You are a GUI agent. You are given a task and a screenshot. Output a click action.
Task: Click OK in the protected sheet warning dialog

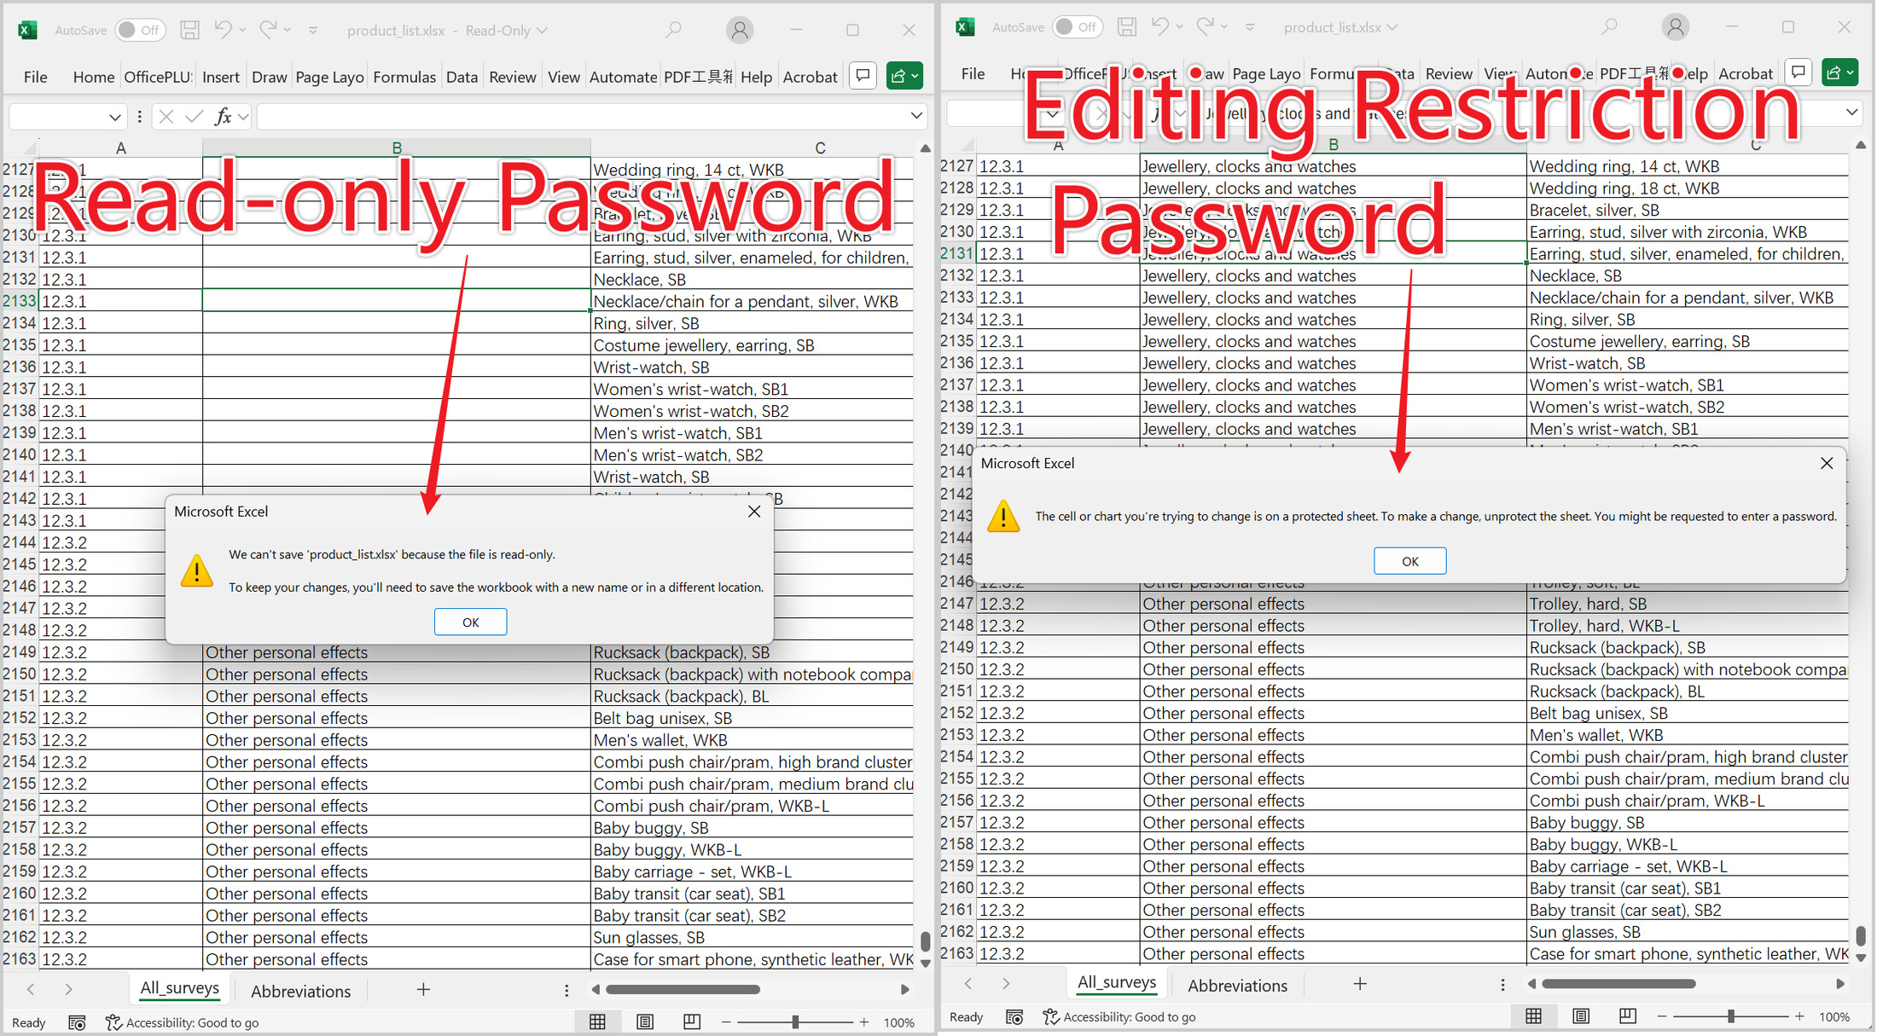coord(1409,561)
